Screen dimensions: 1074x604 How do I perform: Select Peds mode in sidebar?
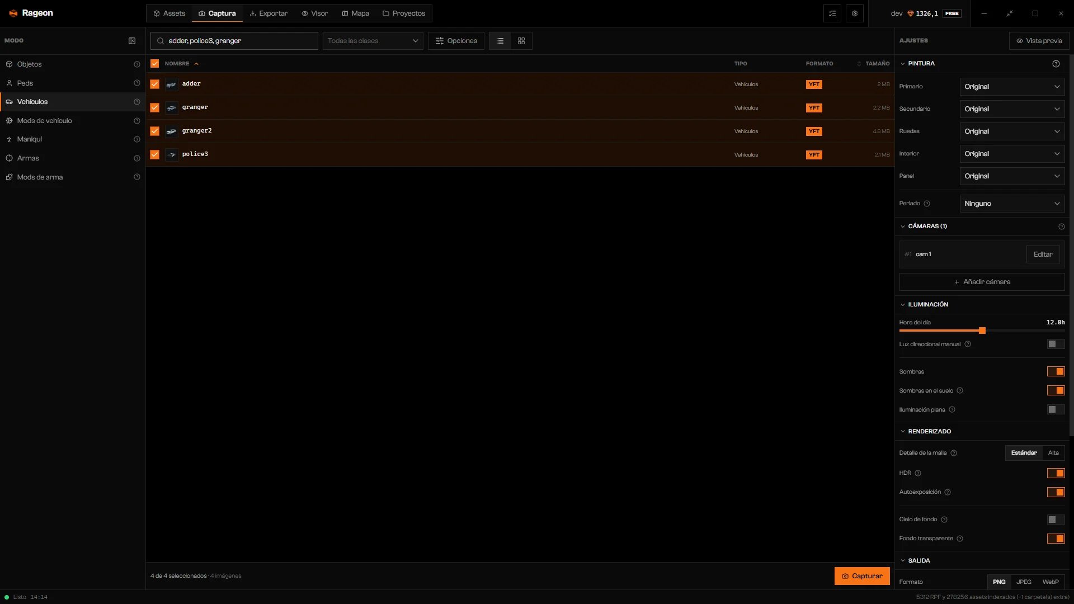[x=73, y=83]
